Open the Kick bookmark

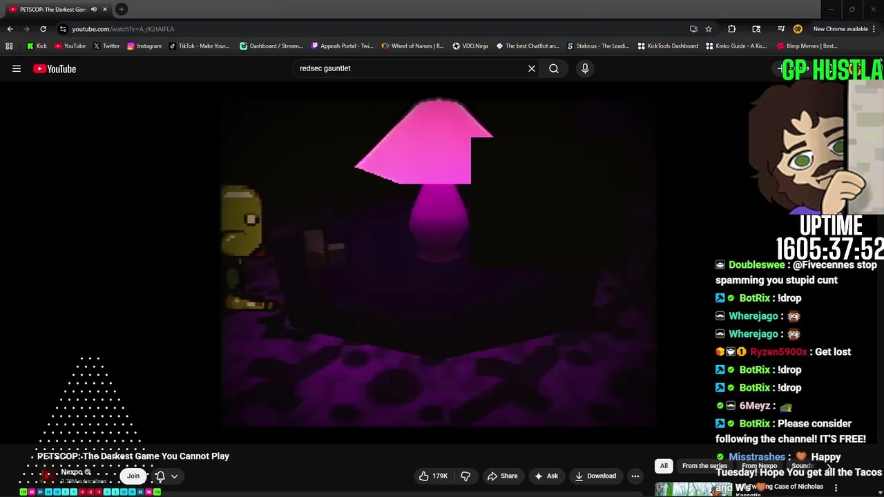[x=37, y=46]
